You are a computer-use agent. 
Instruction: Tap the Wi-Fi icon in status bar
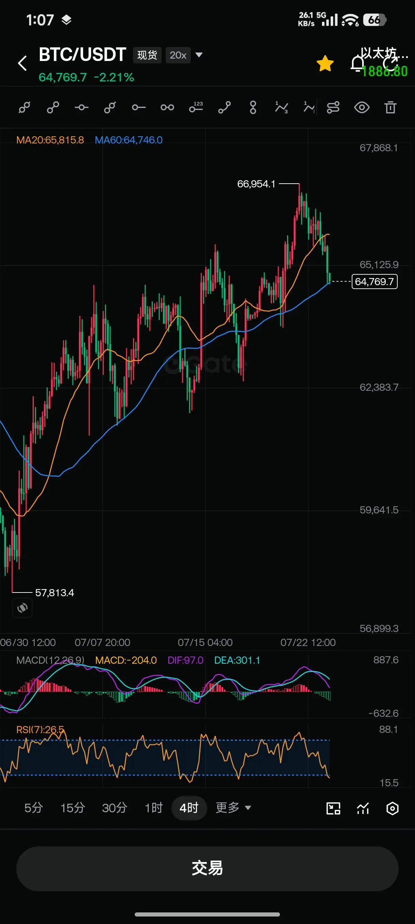350,20
